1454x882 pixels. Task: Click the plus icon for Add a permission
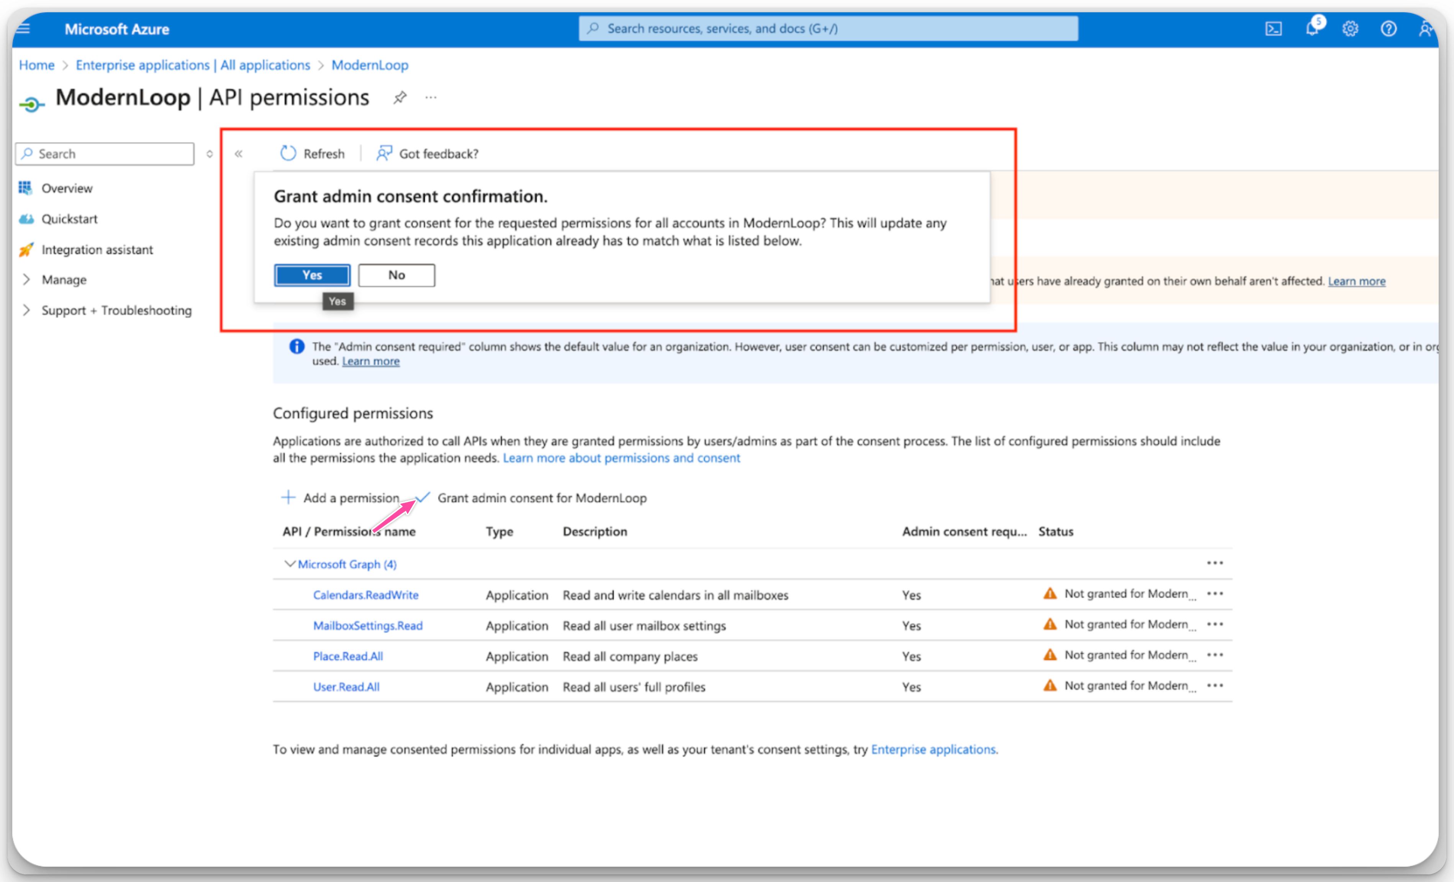(x=288, y=498)
